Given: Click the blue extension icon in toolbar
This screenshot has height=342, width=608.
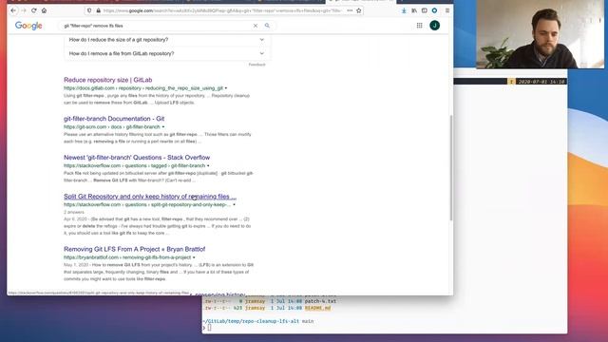Looking at the screenshot, I should (434, 10).
